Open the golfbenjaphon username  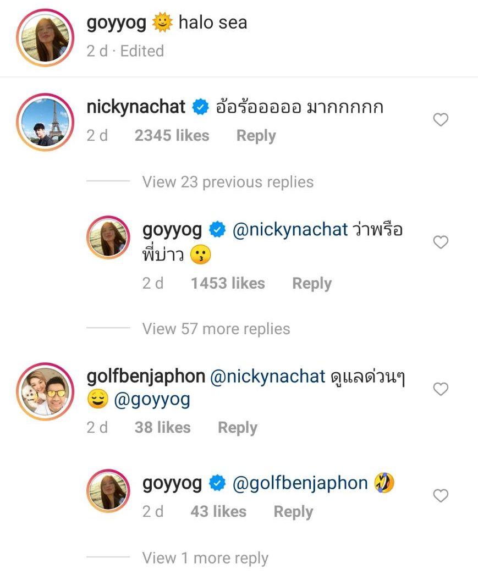(x=146, y=376)
